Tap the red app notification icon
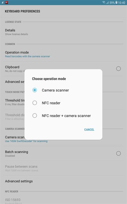The image size is (127, 204). pos(6,2)
